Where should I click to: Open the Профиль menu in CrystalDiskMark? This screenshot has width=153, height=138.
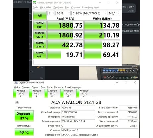point(58,7)
